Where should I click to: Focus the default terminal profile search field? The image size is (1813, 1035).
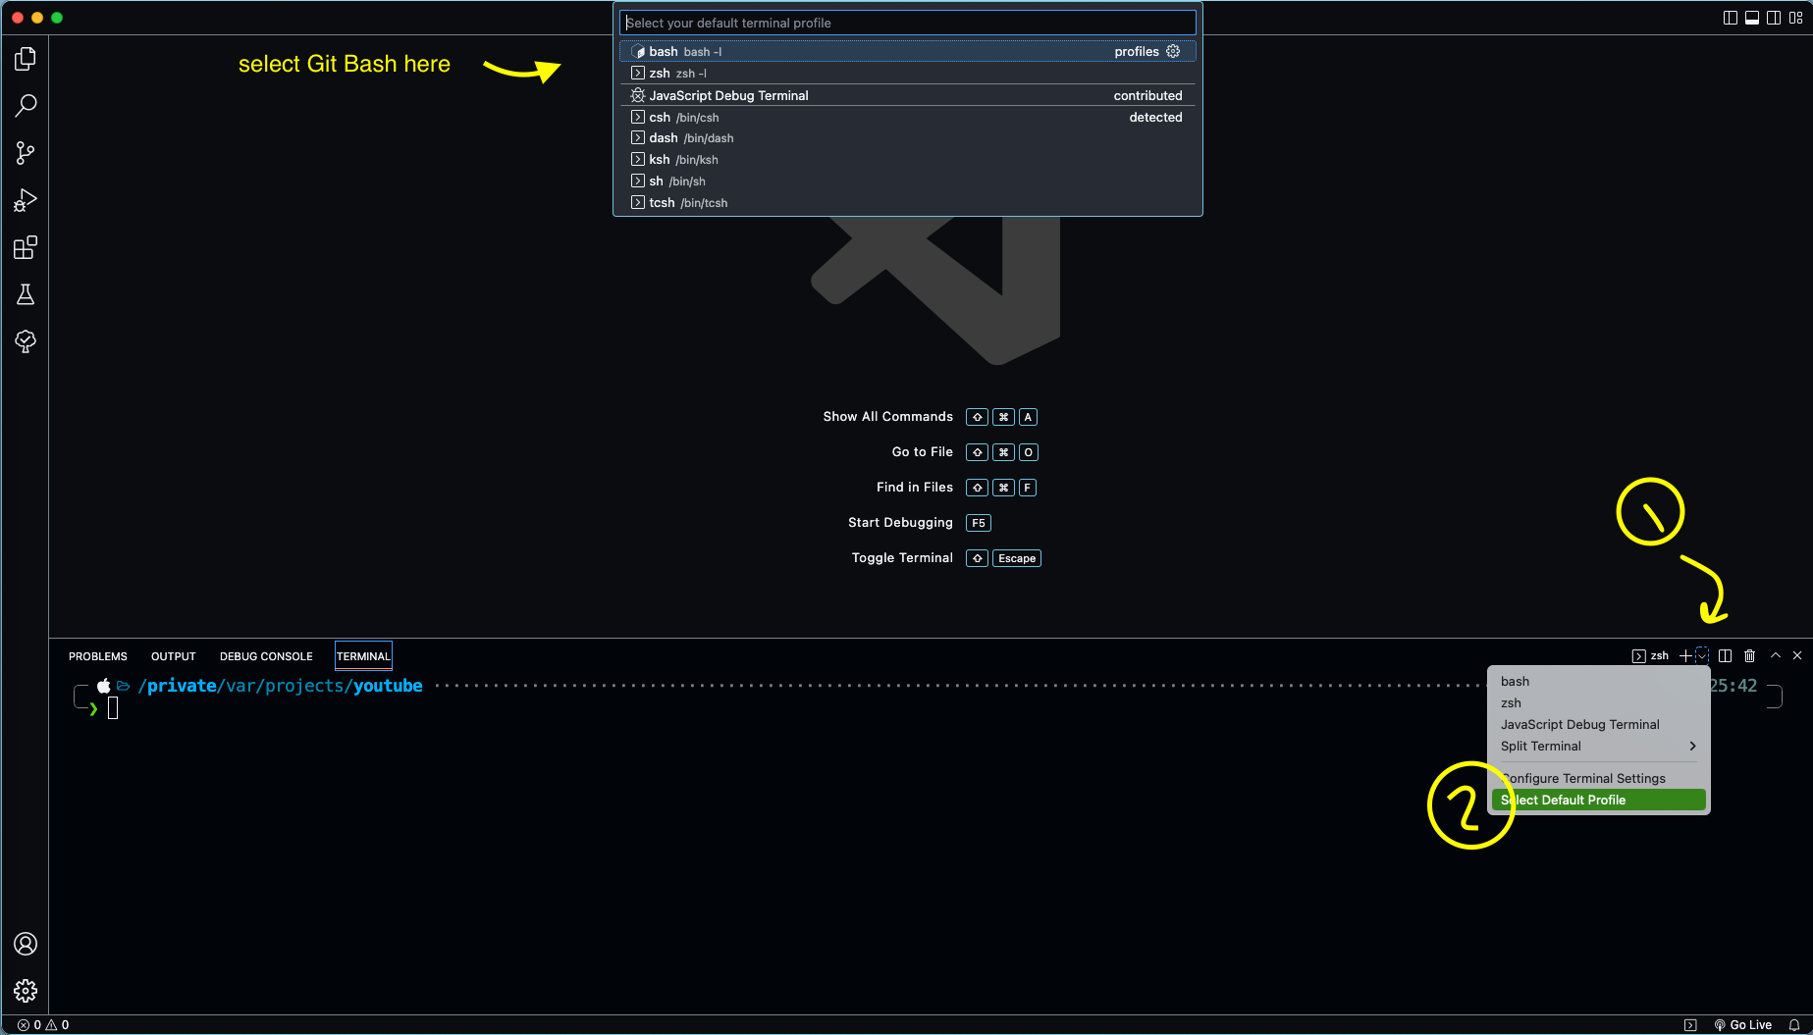click(908, 23)
